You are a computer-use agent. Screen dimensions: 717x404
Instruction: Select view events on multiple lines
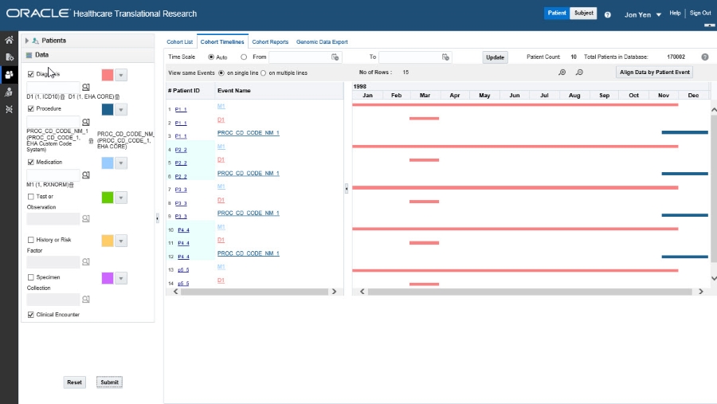(x=264, y=73)
